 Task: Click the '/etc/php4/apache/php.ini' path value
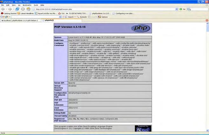tap(79, 93)
